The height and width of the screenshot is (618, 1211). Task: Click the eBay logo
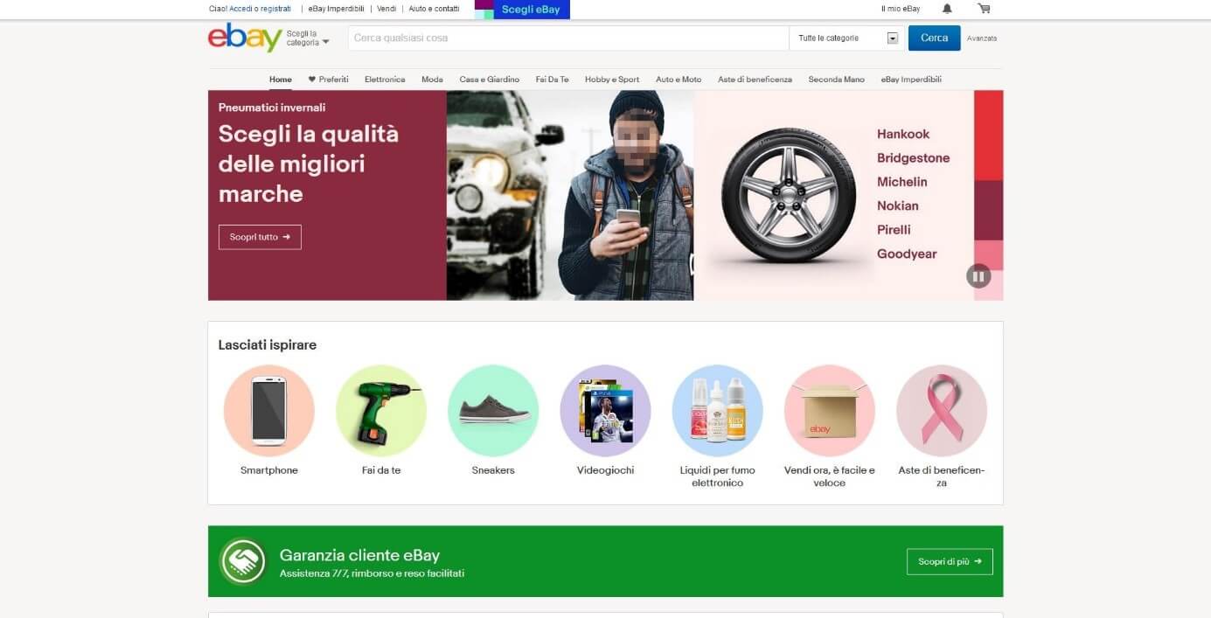pos(245,38)
